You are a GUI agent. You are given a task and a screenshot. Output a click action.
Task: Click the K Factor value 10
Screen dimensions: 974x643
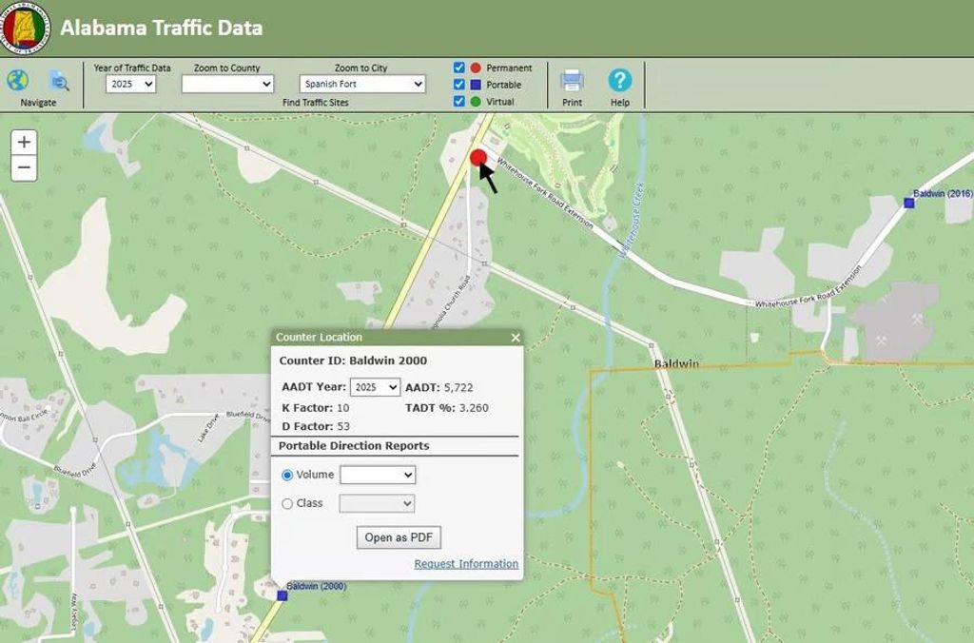tap(342, 408)
